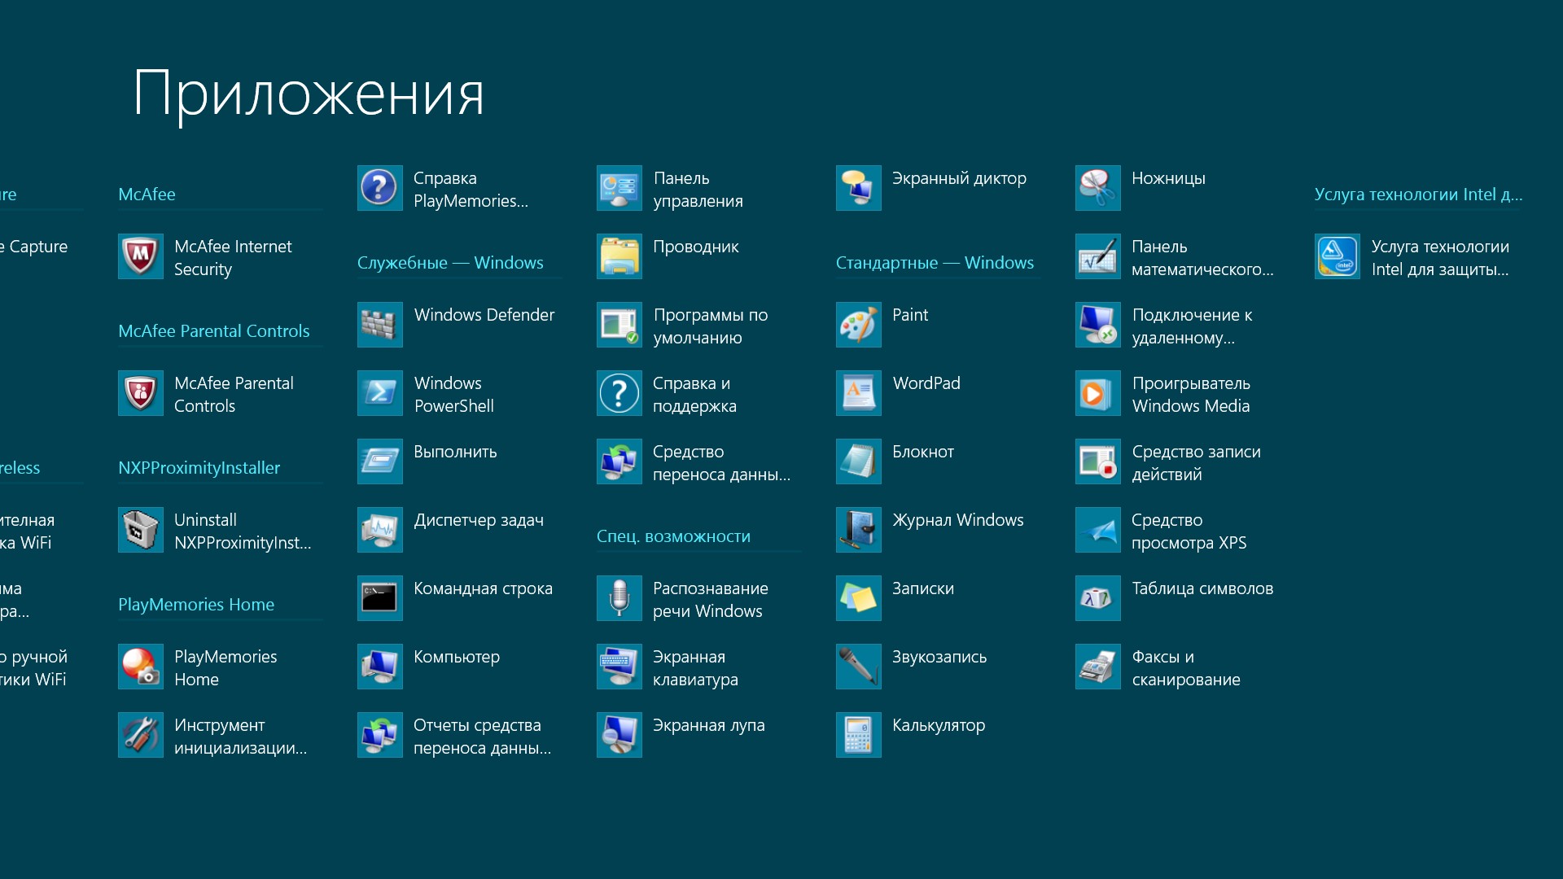Click the Калькулятор icon
The height and width of the screenshot is (879, 1563).
click(858, 735)
